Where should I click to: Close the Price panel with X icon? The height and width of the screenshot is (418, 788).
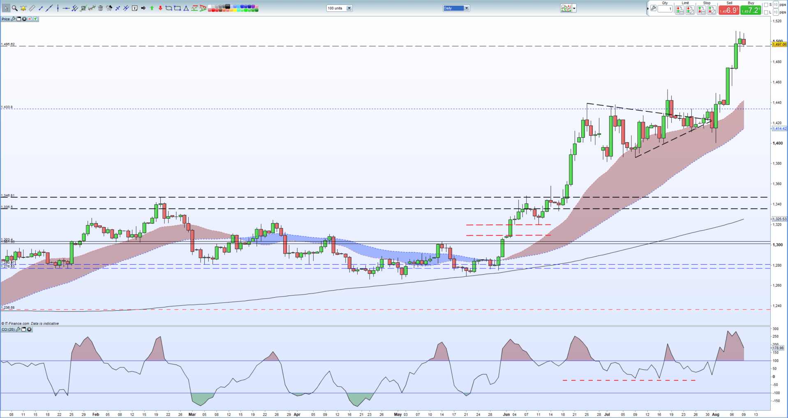pyautogui.click(x=24, y=19)
